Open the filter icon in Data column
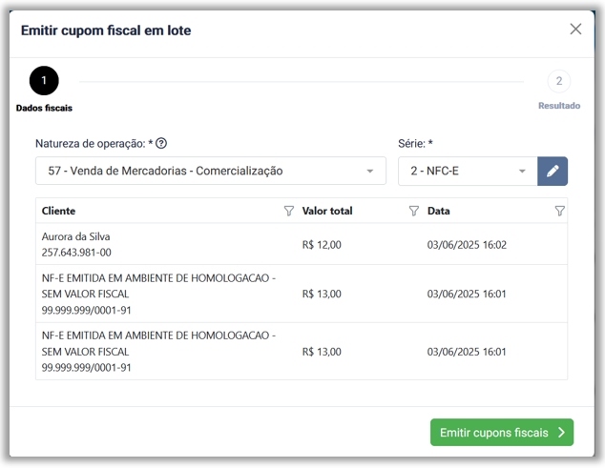This screenshot has height=468, width=605. click(560, 211)
